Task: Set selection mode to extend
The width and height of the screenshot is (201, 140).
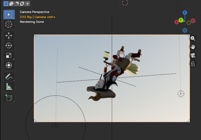Action: [11, 4]
